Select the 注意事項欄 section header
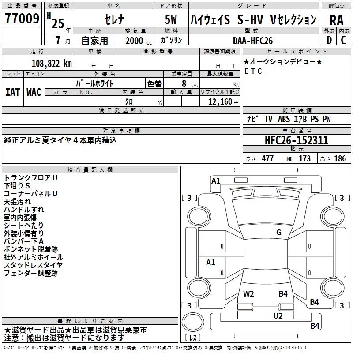Screen dimensions: 353x353 click(121, 131)
